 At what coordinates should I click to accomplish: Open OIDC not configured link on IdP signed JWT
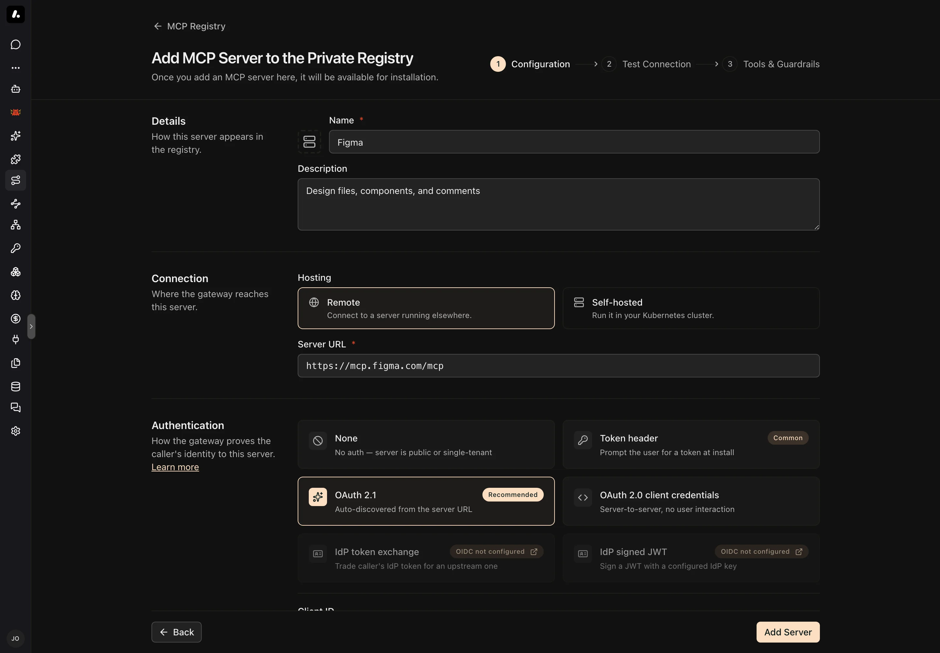(762, 551)
